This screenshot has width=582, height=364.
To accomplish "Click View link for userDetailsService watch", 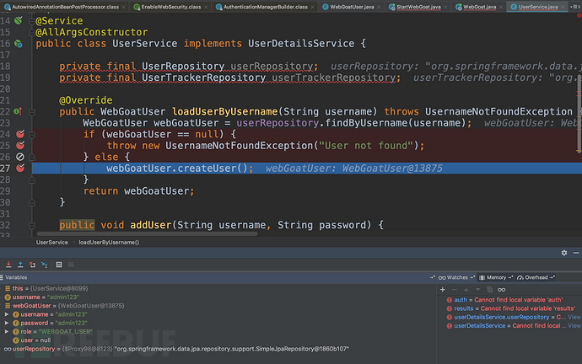I will (x=571, y=325).
